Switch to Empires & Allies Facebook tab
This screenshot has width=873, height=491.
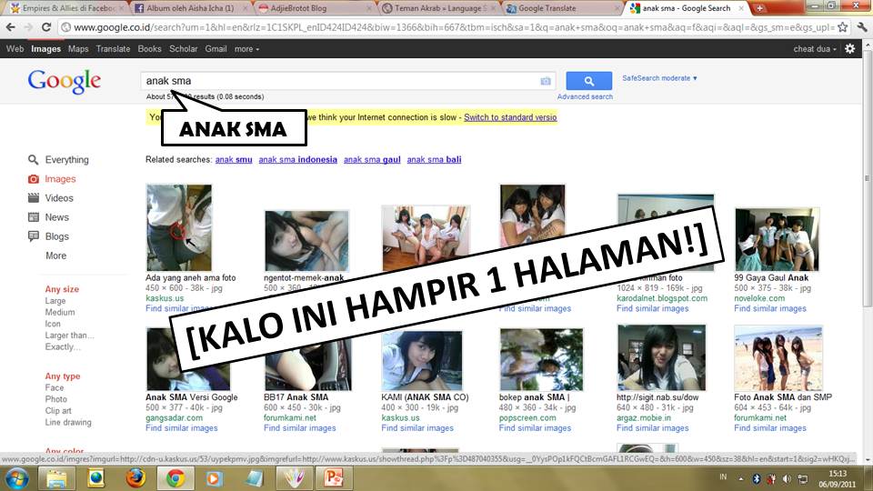(x=68, y=8)
